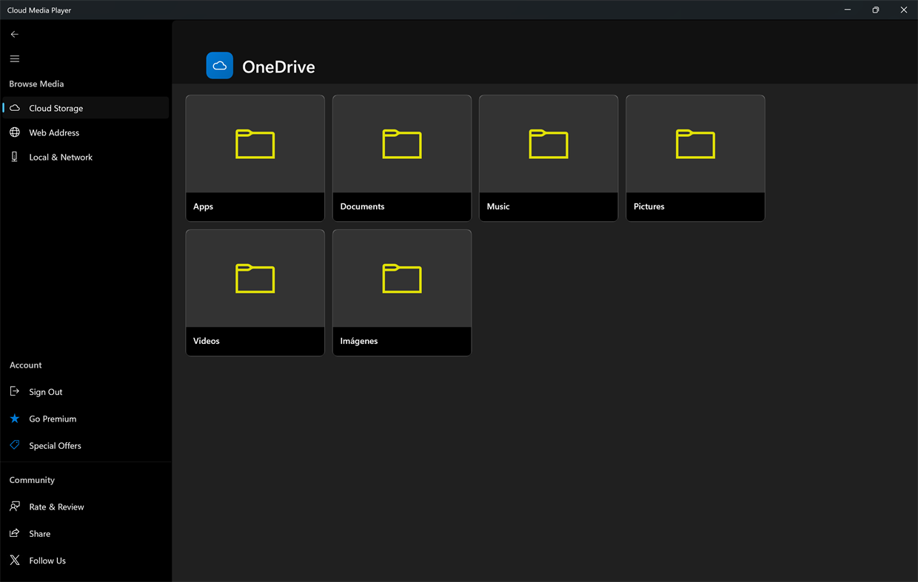Click the Special Offers tag icon
The width and height of the screenshot is (918, 582).
click(x=15, y=444)
